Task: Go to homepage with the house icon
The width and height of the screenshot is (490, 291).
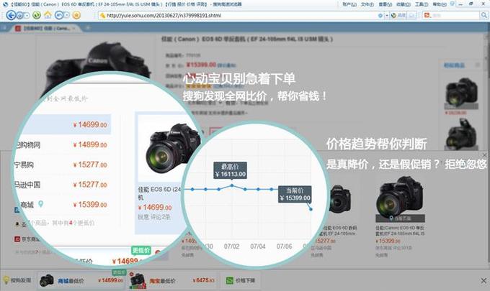Action: point(48,14)
